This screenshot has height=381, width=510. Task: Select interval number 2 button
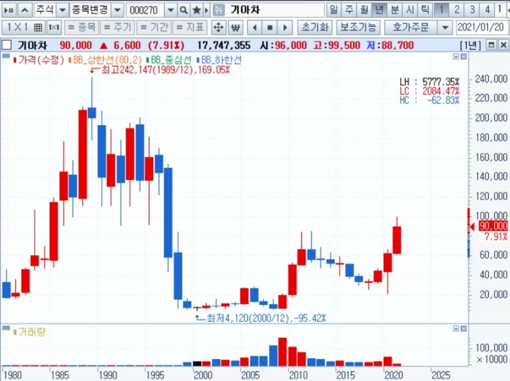point(457,10)
